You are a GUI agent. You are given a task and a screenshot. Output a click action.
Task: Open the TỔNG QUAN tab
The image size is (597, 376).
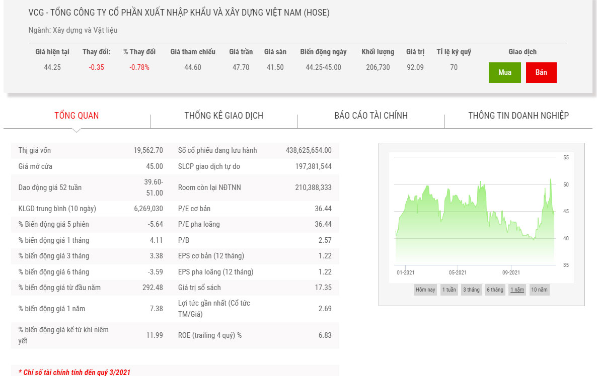point(77,116)
